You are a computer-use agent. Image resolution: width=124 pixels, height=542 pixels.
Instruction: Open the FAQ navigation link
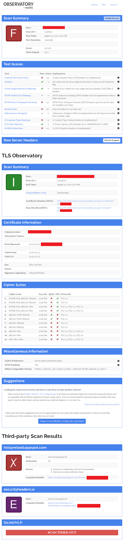[104, 5]
